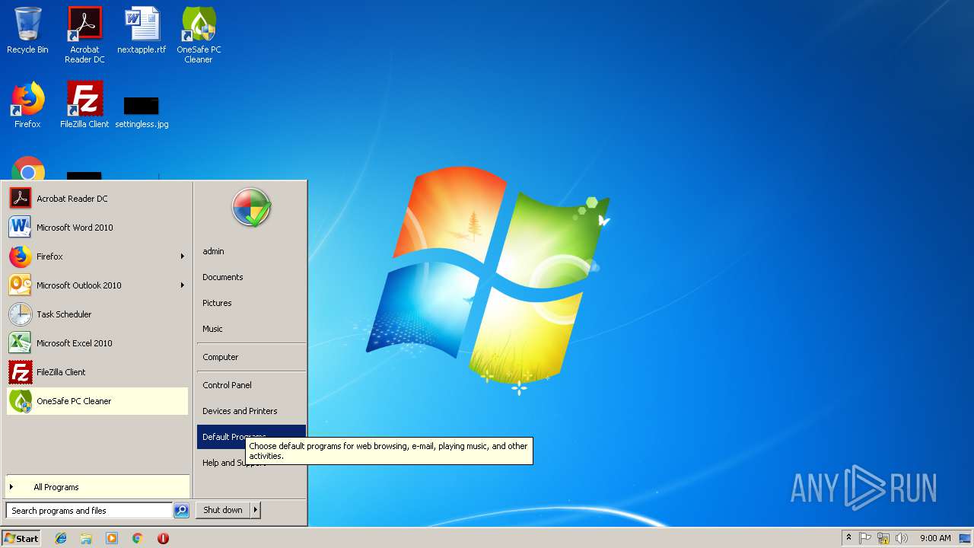Open Action Center flag icon
The height and width of the screenshot is (548, 974).
[x=865, y=538]
